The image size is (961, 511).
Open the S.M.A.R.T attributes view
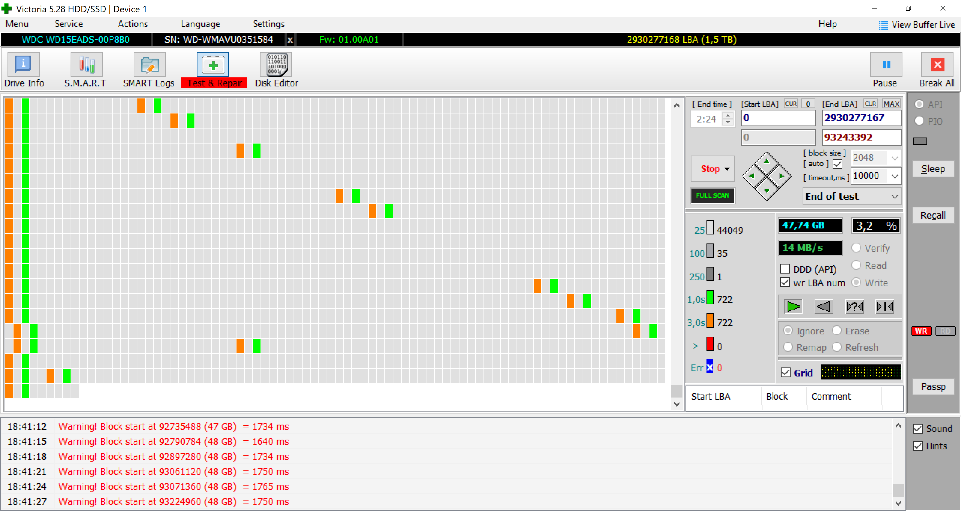[x=86, y=70]
